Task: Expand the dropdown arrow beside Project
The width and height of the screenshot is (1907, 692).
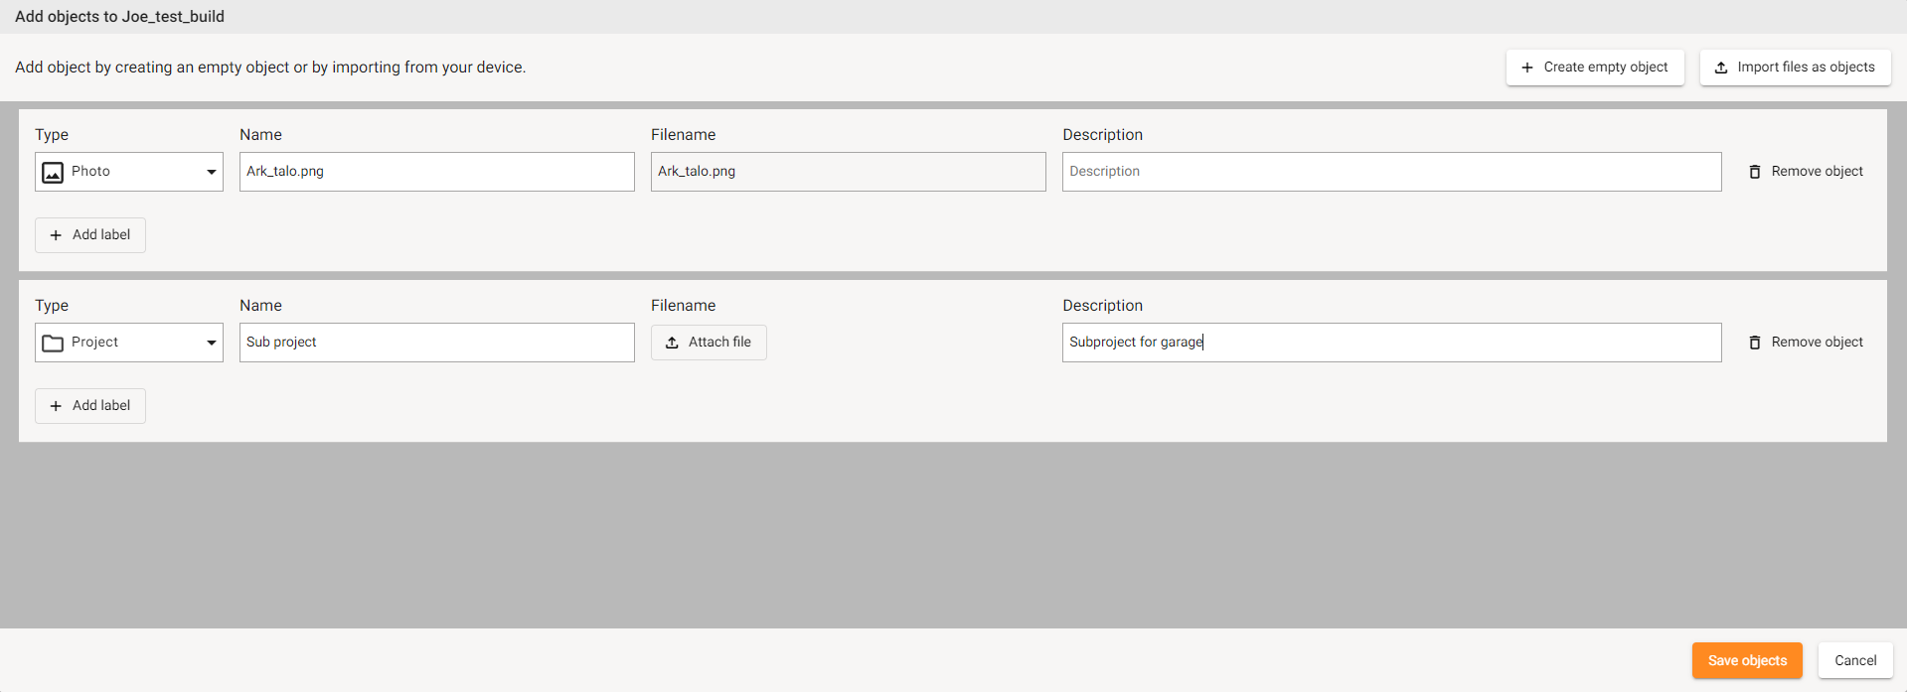Action: pyautogui.click(x=211, y=344)
